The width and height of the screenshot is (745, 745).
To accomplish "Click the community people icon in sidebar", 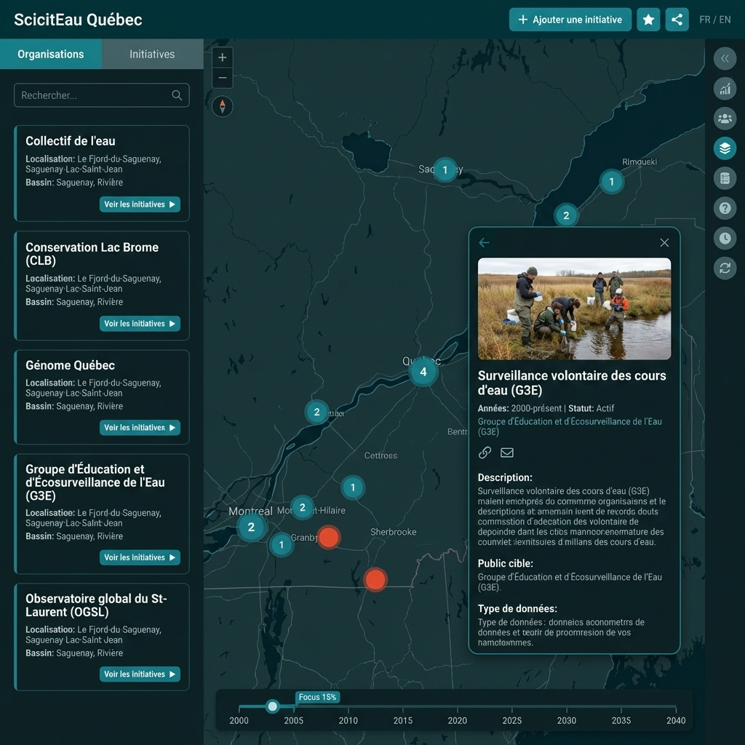I will point(725,119).
